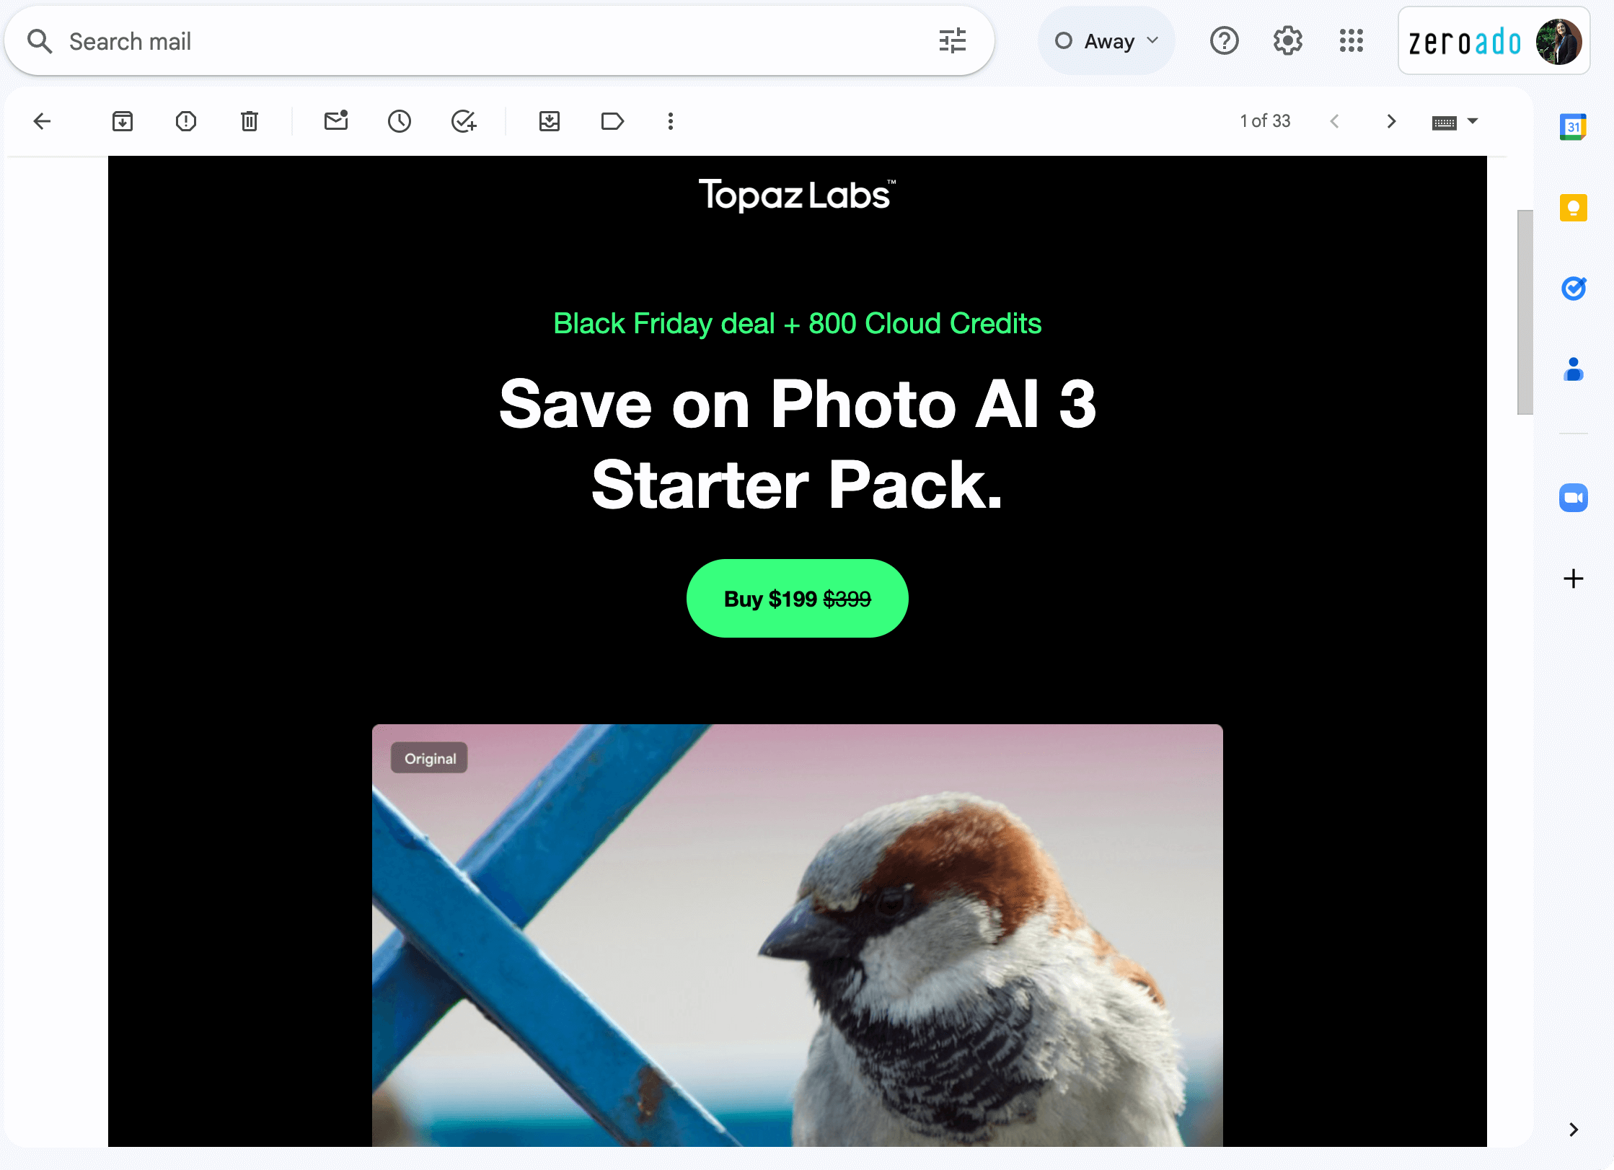Open Contacts in the side panel

coord(1574,371)
